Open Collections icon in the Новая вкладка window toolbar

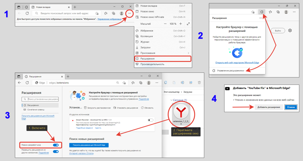(x=114, y=13)
